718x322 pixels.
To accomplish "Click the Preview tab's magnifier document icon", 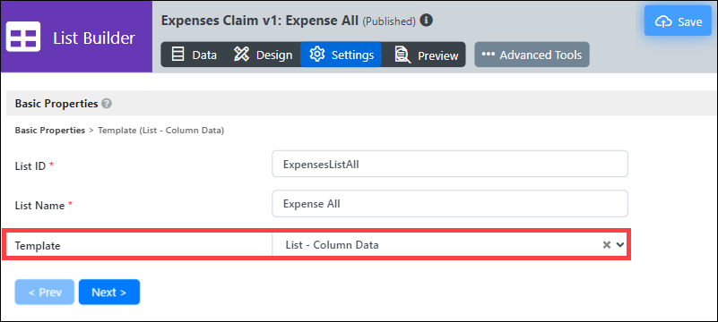I will point(402,55).
